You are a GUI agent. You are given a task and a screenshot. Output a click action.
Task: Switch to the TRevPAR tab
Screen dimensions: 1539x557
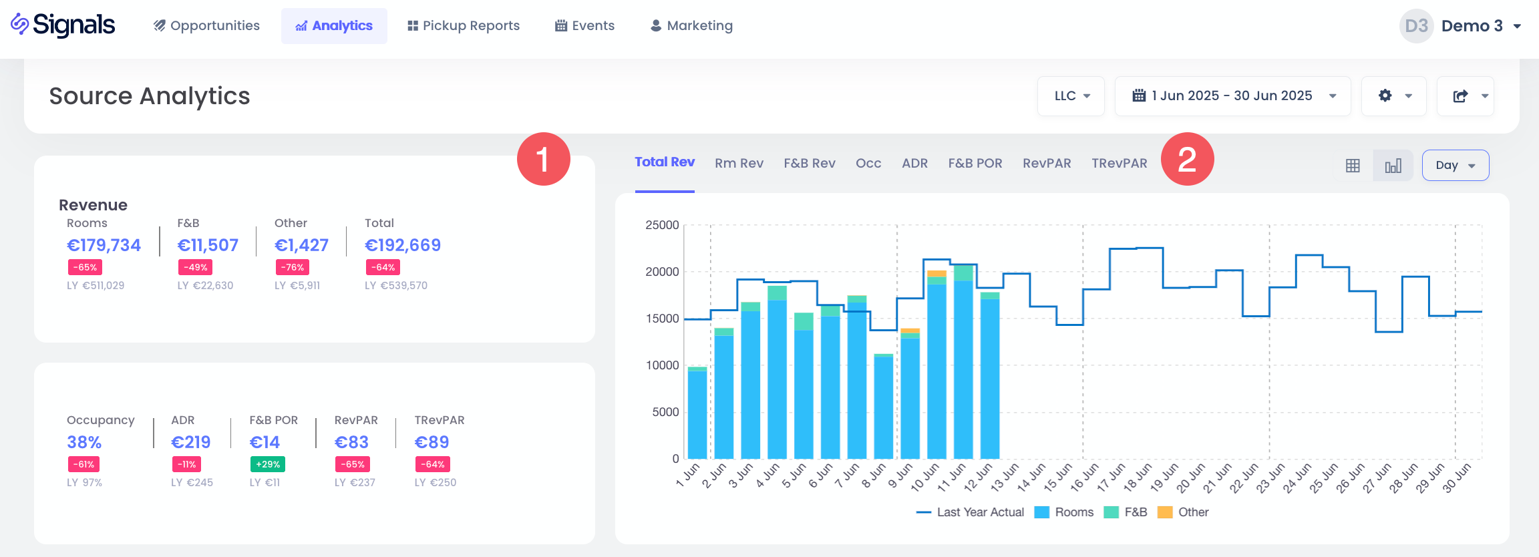click(x=1119, y=164)
